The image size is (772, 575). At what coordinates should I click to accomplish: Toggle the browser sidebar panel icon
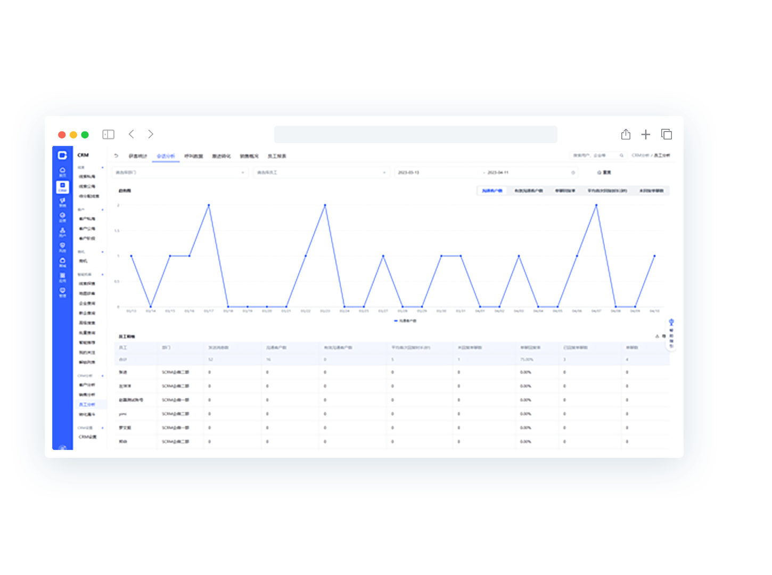pos(108,134)
